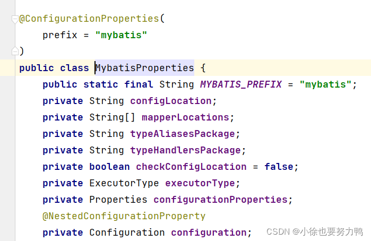
Task: Click the editor gutter beside class declaration
Action: (7, 68)
